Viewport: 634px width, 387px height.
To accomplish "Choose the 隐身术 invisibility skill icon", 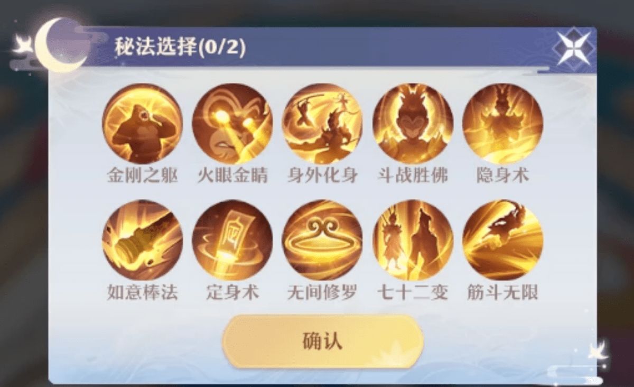I will click(502, 124).
